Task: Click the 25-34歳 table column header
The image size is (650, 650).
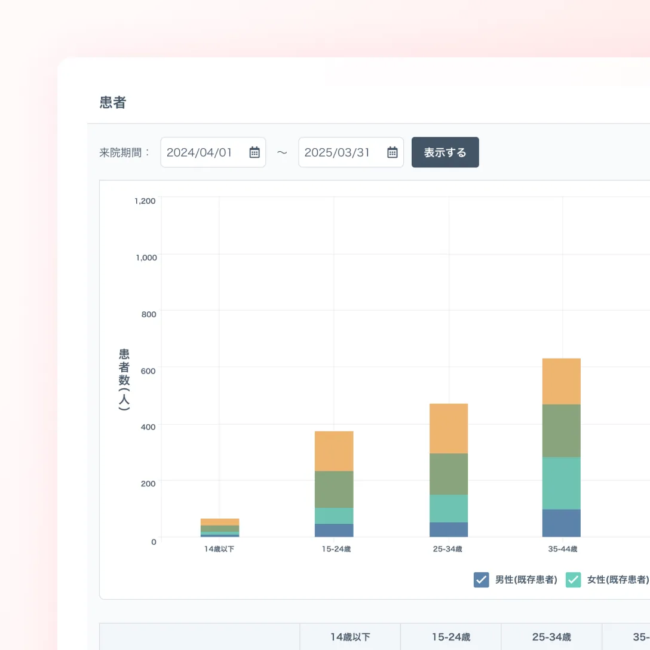Action: point(551,637)
